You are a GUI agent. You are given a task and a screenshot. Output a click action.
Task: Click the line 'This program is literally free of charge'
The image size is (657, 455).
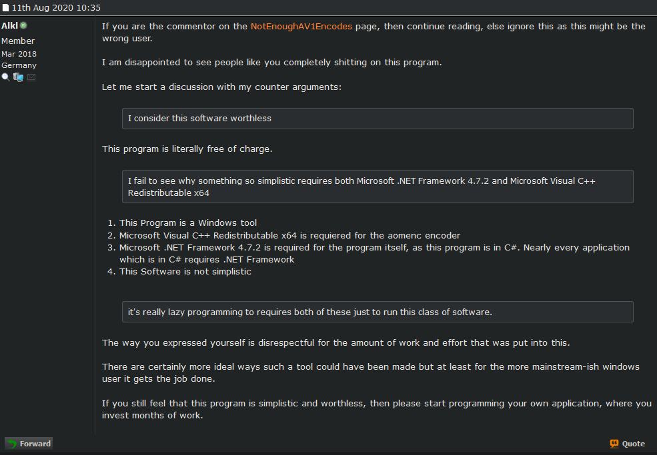click(x=187, y=149)
